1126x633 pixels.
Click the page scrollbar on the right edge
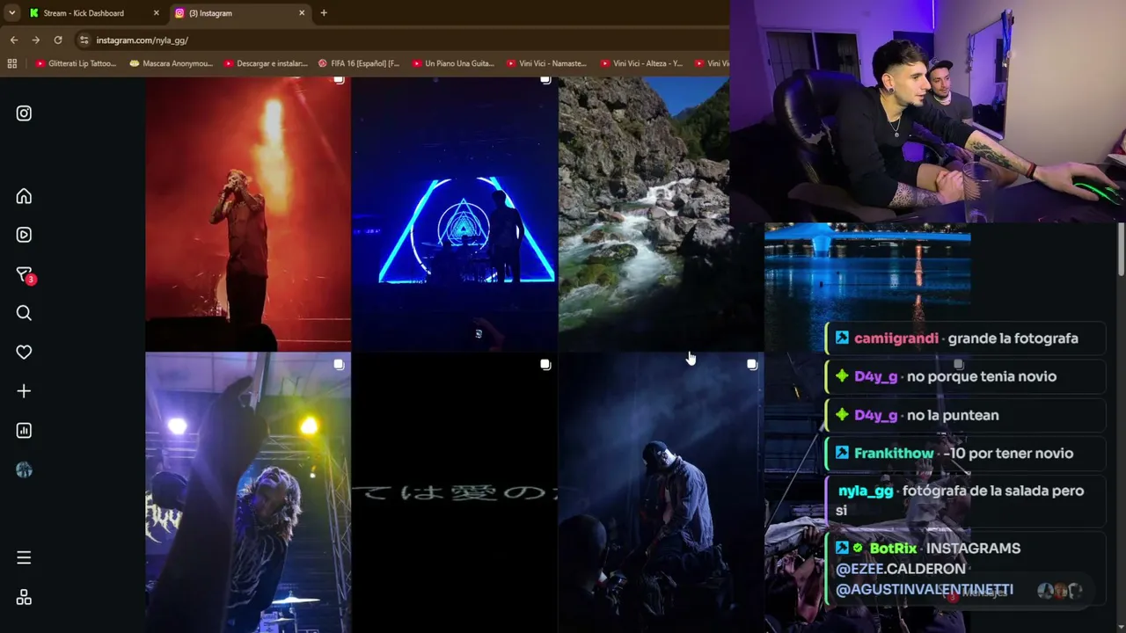tap(1122, 251)
